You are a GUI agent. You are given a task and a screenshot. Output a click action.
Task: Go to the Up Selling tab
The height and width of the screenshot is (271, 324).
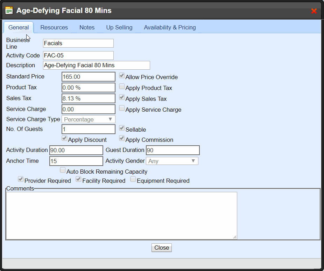click(x=119, y=27)
